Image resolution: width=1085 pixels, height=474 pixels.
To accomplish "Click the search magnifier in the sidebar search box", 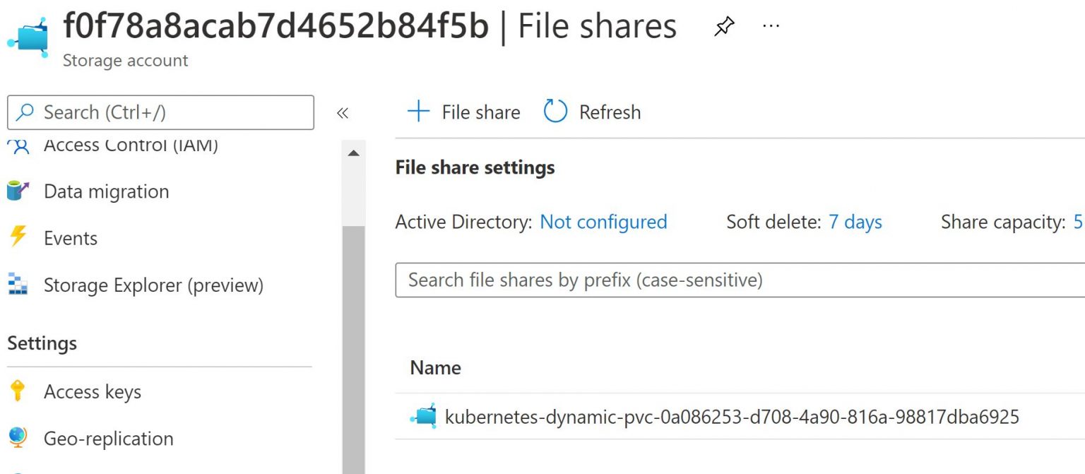I will point(26,112).
